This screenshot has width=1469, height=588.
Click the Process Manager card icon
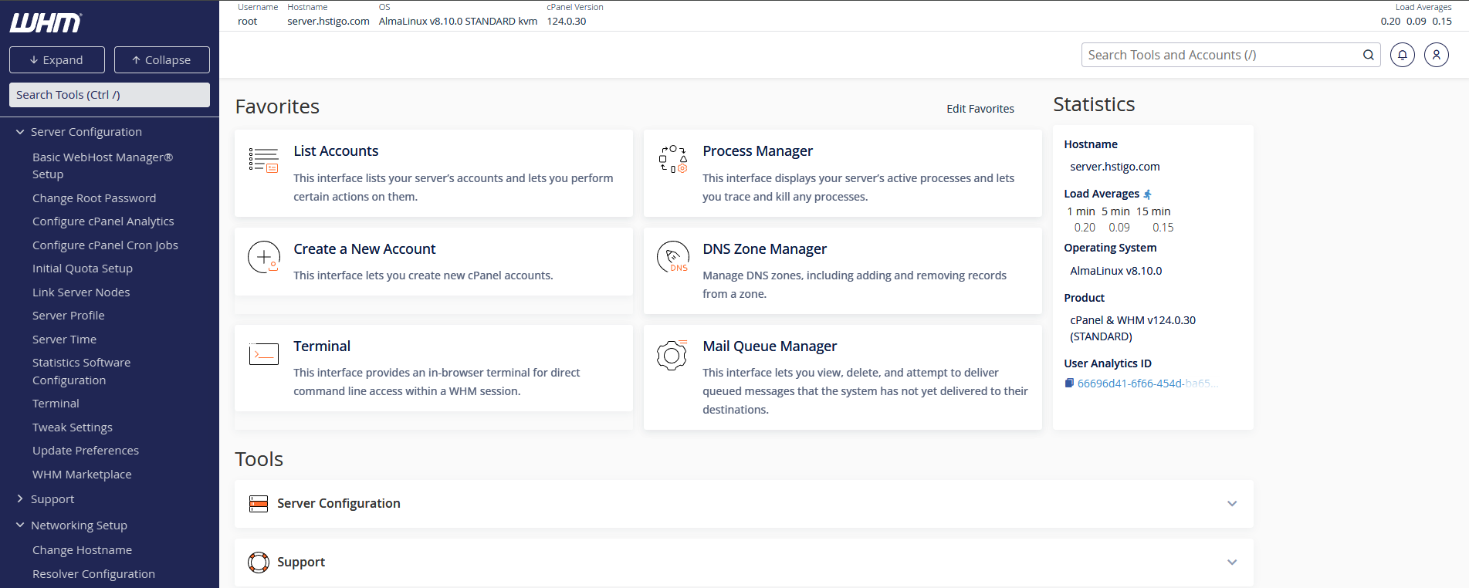coord(672,159)
